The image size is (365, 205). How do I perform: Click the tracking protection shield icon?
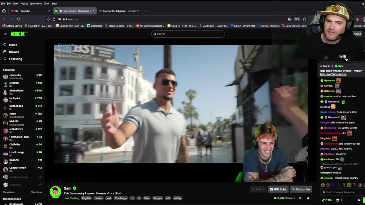pos(48,19)
